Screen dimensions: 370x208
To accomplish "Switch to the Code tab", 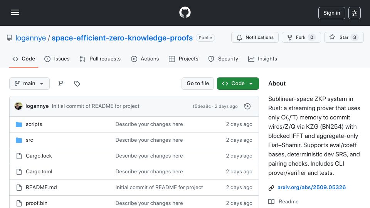I will tap(24, 59).
